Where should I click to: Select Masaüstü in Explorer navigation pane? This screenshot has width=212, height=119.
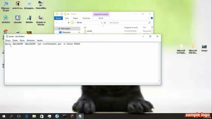pyautogui.click(x=66, y=32)
